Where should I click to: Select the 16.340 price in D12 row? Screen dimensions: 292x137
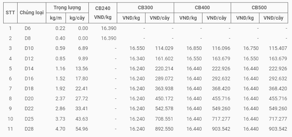137,59
